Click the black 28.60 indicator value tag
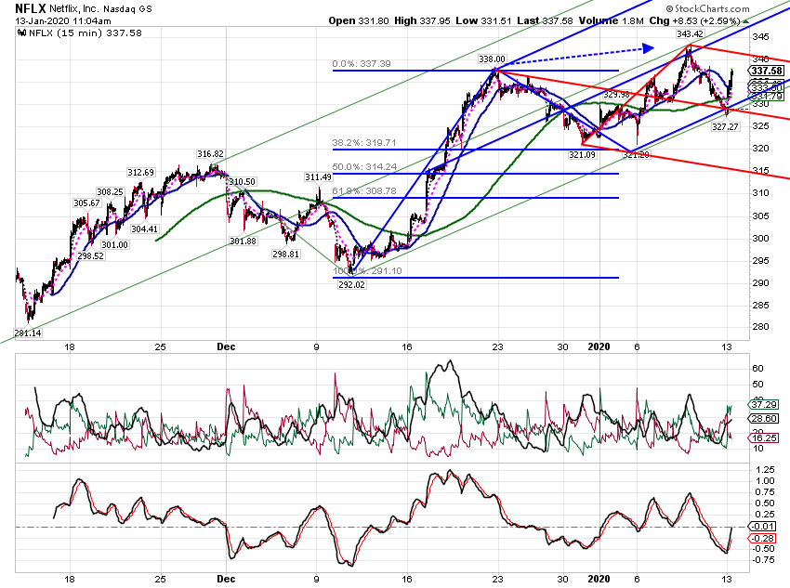The height and width of the screenshot is (588, 790). point(764,419)
